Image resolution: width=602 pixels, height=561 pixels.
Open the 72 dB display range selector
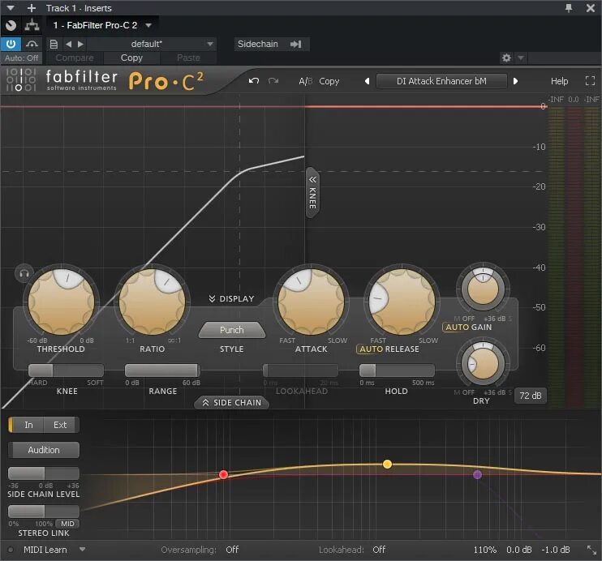[531, 396]
